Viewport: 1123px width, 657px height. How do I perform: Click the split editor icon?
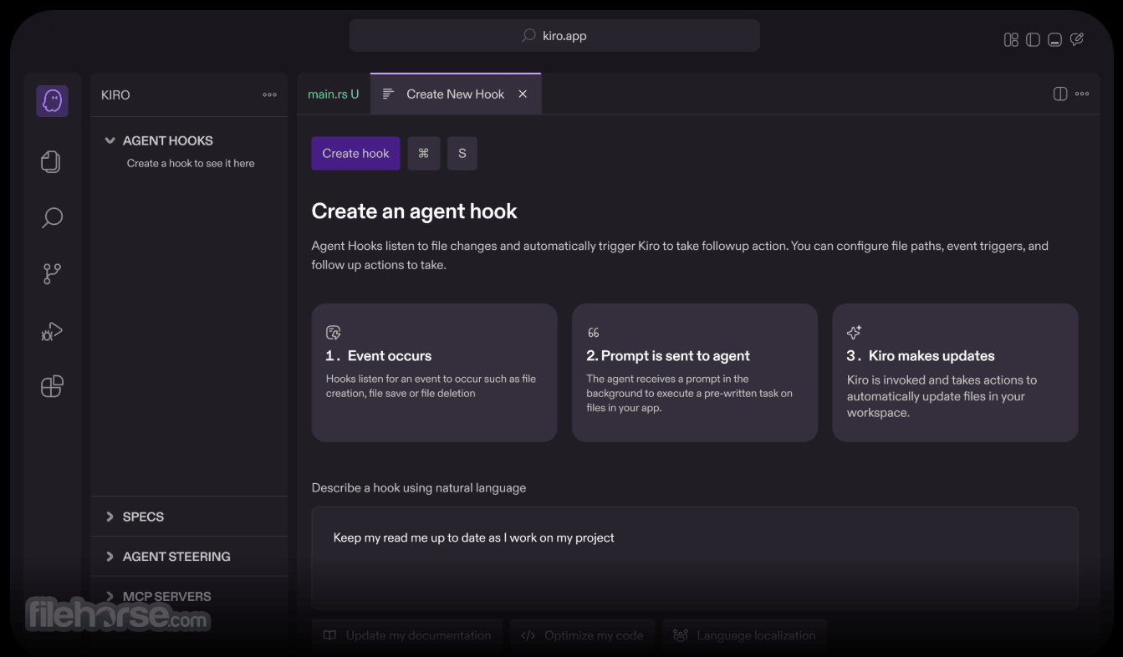click(1060, 94)
